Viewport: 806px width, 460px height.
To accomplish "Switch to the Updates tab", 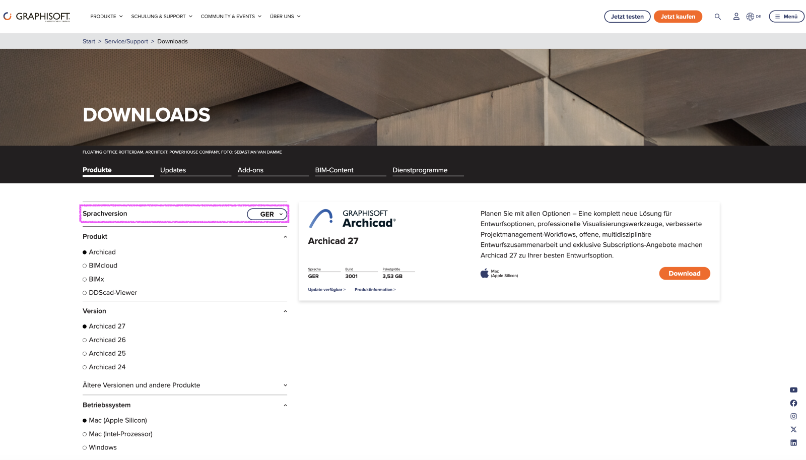I will 195,170.
